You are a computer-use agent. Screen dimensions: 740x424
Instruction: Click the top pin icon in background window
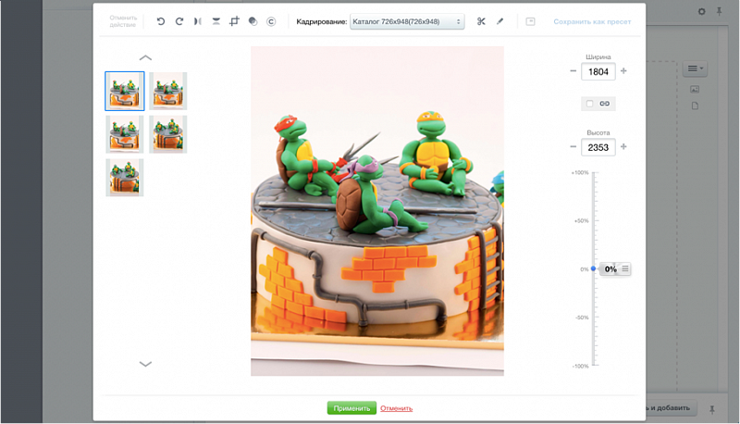coord(720,11)
